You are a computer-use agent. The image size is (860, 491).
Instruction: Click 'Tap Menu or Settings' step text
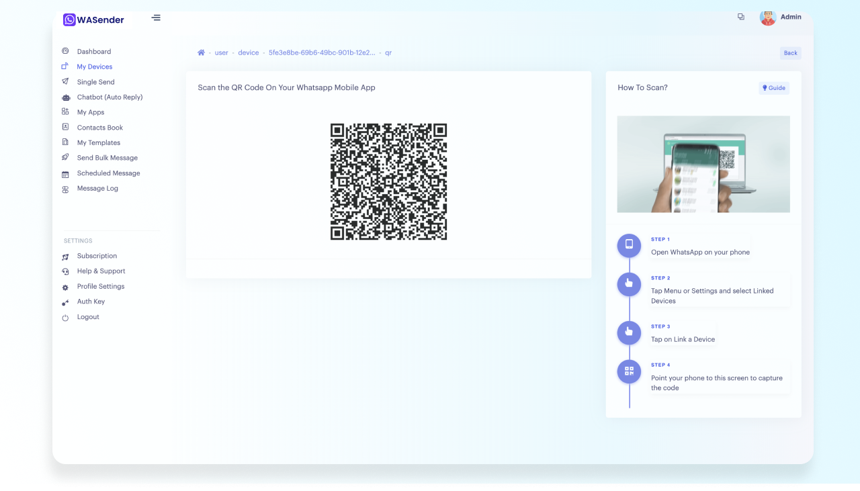pyautogui.click(x=712, y=296)
